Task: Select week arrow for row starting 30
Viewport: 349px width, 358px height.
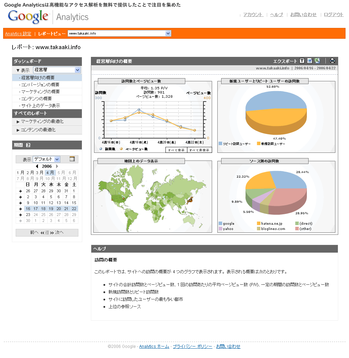Action: click(20, 221)
